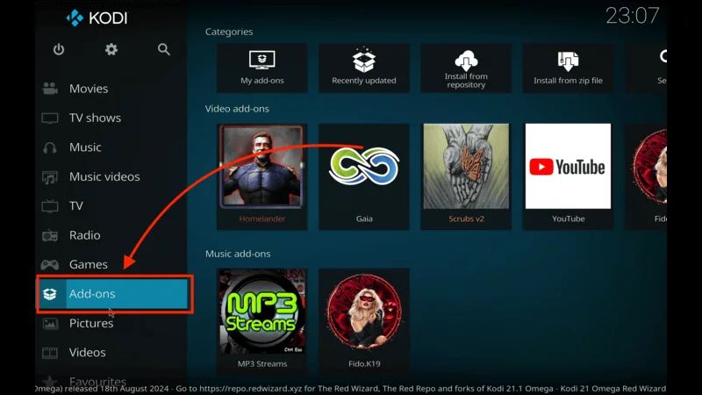Click the Music add-ons heading
The image size is (702, 395).
coord(238,254)
